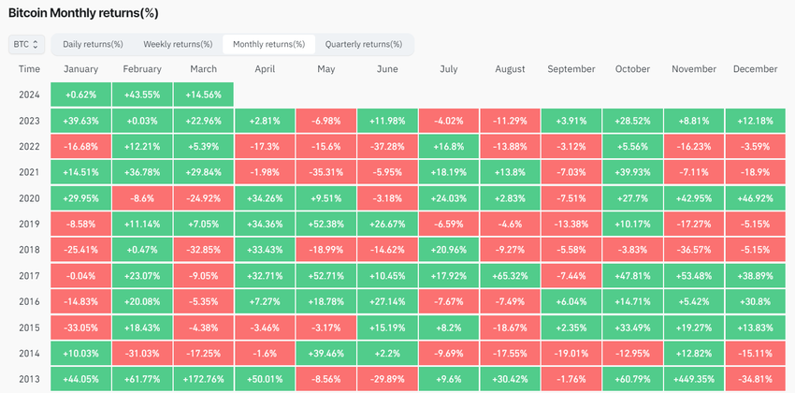Click the Bitcoin Monthly returns(%) title
The height and width of the screenshot is (393, 795).
pyautogui.click(x=83, y=12)
